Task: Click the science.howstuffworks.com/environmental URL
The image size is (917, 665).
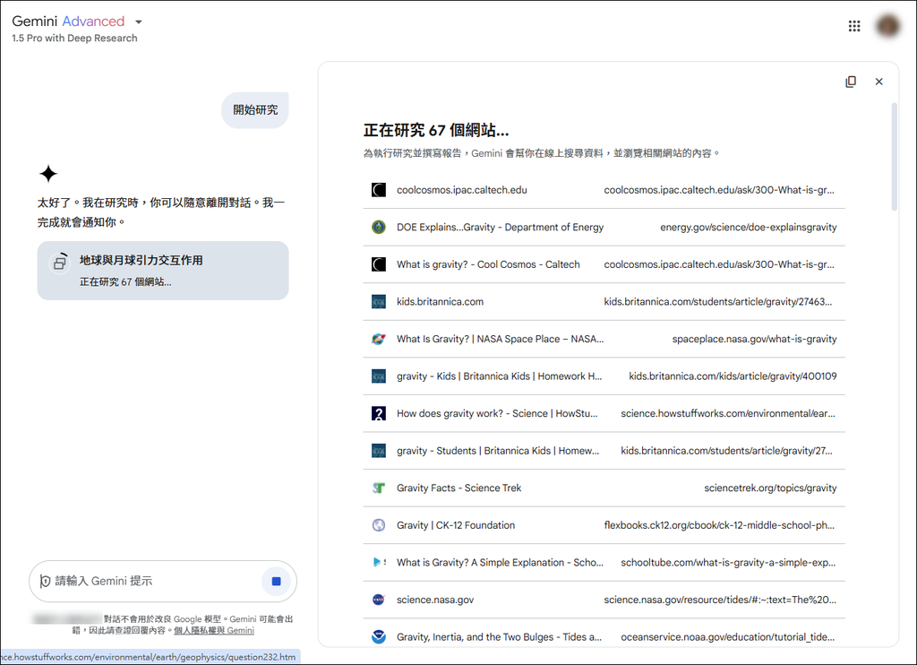Action: click(728, 413)
